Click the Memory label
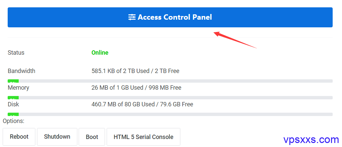 coord(18,87)
